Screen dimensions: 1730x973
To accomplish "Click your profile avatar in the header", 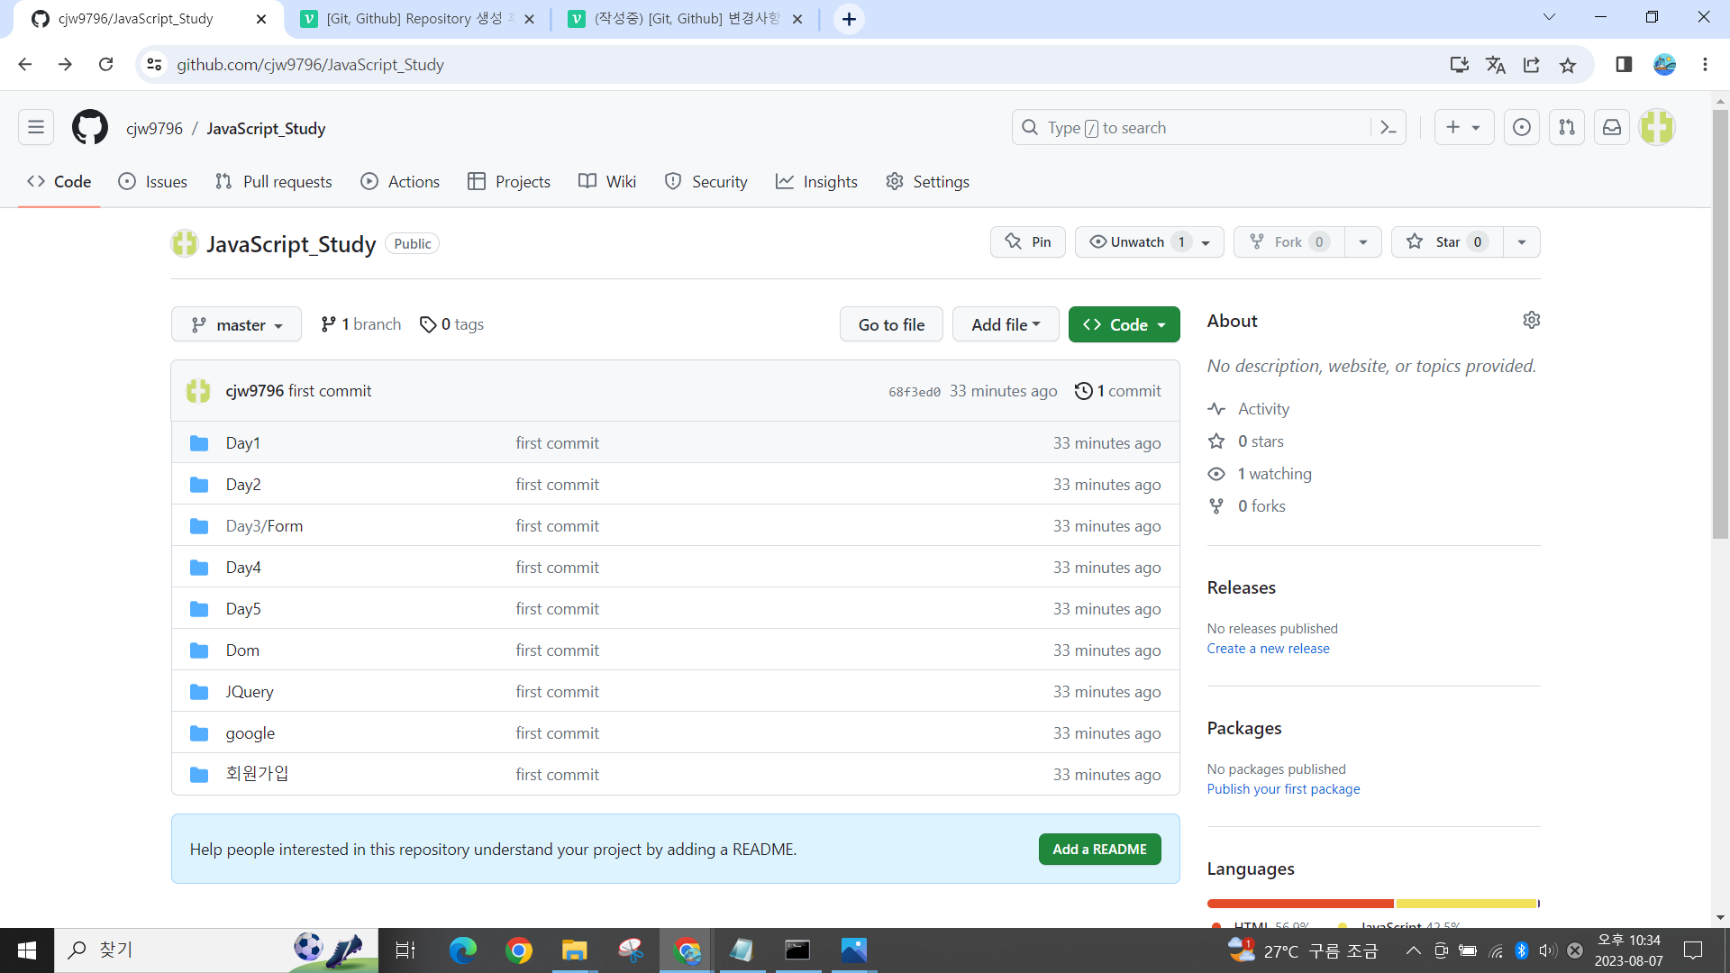I will pos(1657,127).
